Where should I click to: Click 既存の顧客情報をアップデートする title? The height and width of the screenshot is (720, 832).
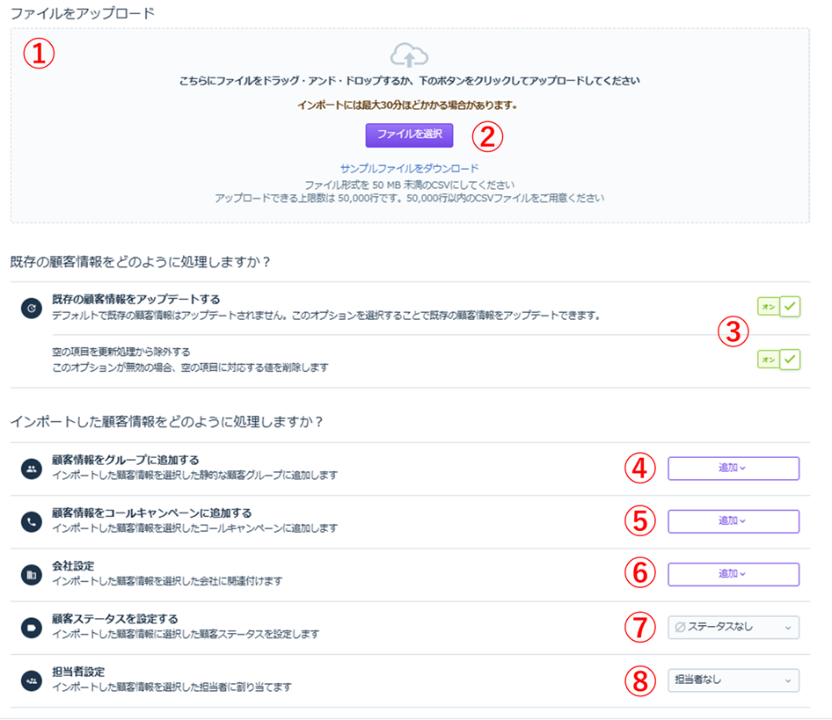135,299
